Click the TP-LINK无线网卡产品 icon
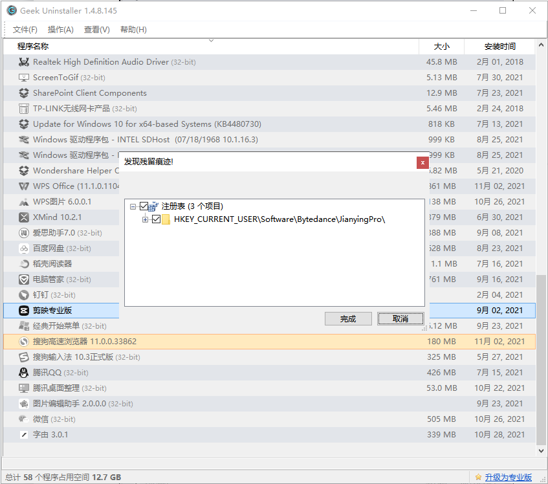This screenshot has width=548, height=484. (x=24, y=109)
